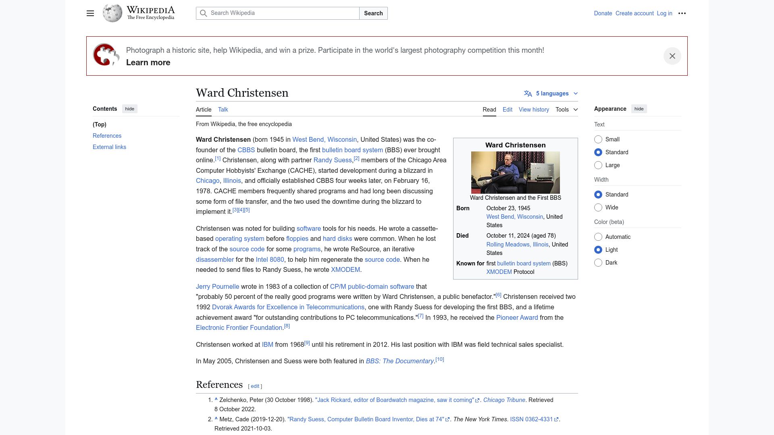The width and height of the screenshot is (774, 435).
Task: Open Ward Christensen infobox photo
Action: point(515,172)
